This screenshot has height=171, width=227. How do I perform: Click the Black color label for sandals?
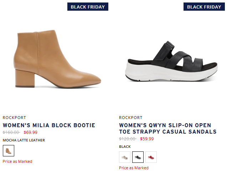(125, 147)
